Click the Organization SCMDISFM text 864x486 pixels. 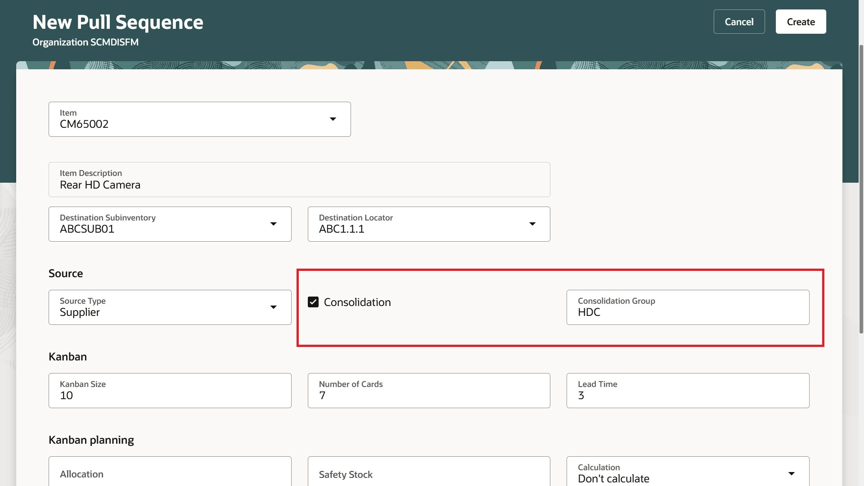(85, 42)
